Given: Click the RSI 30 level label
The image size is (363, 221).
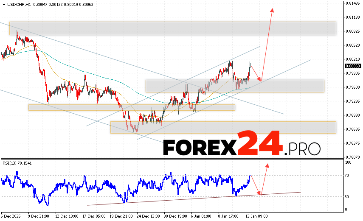Looking at the screenshot, I should point(347,196).
